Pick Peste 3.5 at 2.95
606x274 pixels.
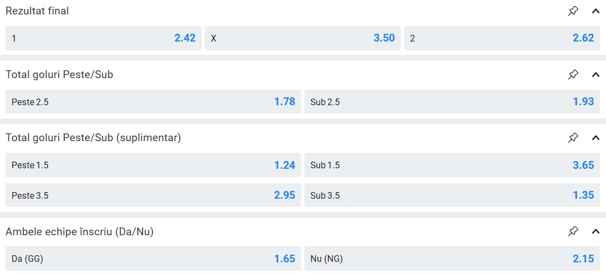coord(153,195)
